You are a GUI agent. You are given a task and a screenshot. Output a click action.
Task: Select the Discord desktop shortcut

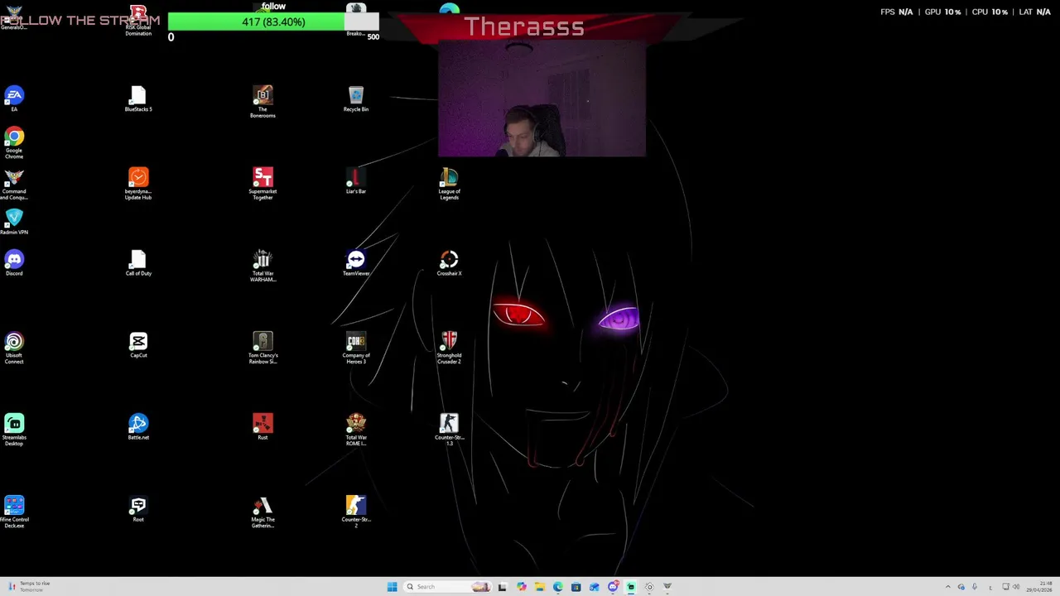(14, 263)
